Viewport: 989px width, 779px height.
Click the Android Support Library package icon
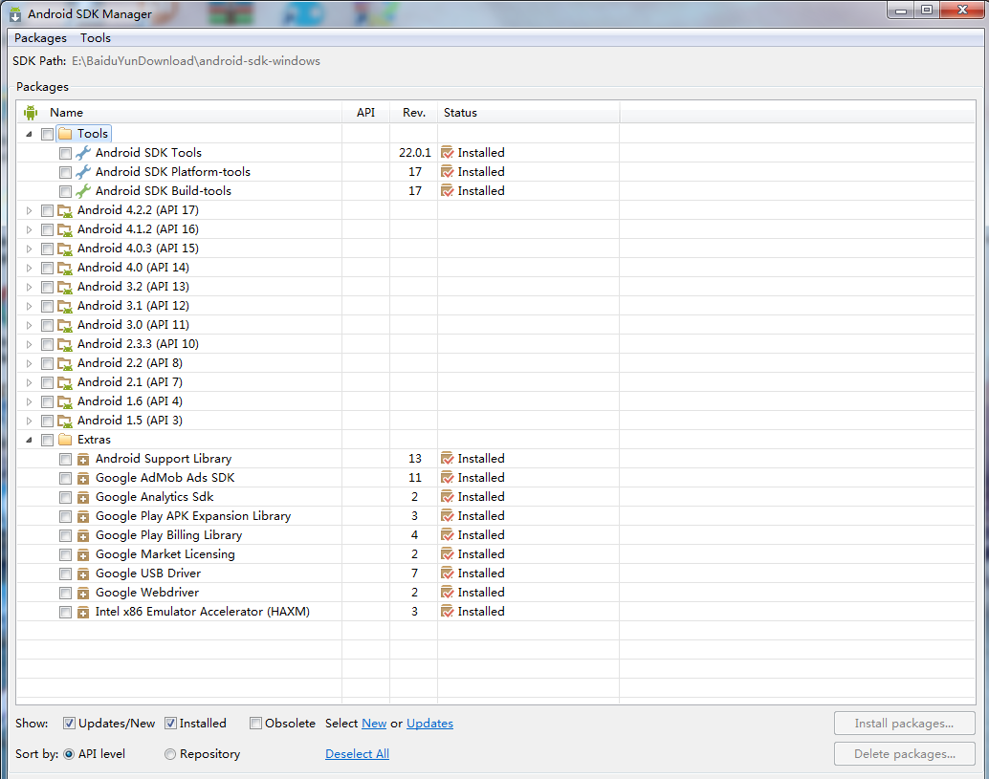(83, 460)
